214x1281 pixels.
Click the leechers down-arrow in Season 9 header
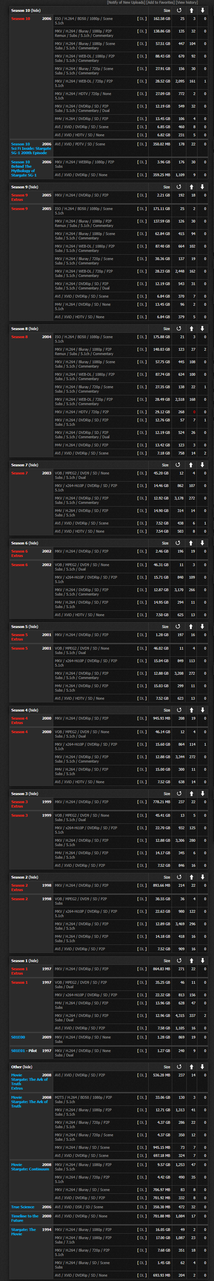[202, 187]
